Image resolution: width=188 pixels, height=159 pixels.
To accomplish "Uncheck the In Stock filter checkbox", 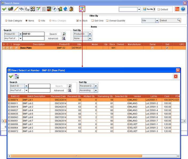I will coord(77,21).
